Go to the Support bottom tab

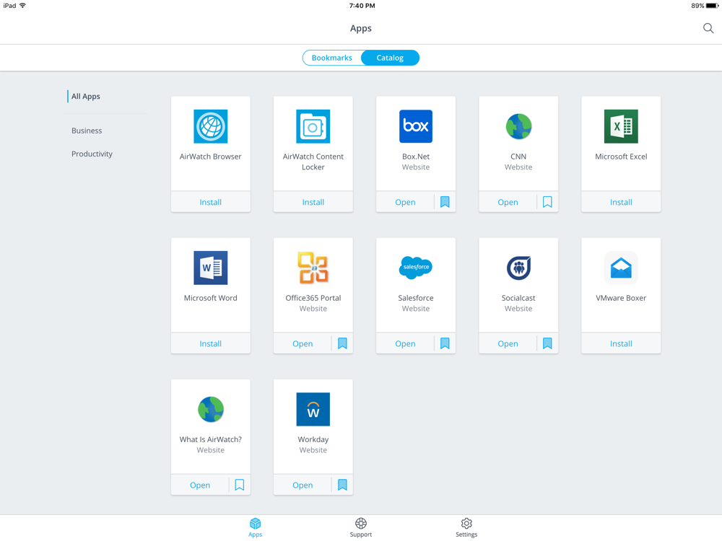[361, 527]
